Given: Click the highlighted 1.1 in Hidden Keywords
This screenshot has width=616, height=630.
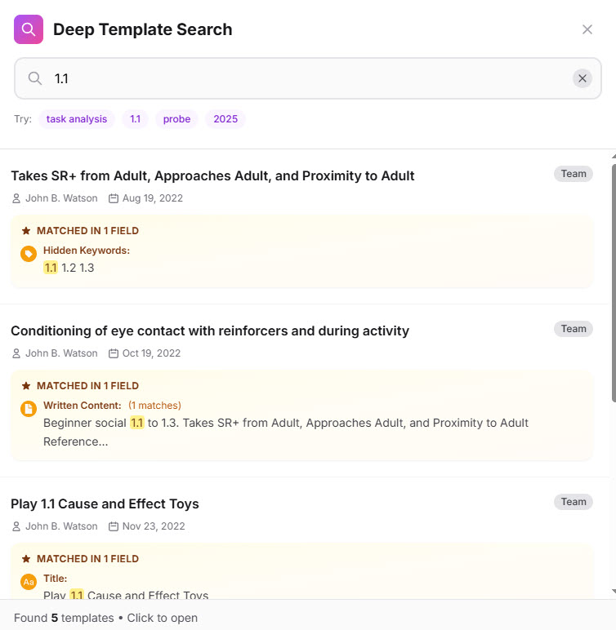Looking at the screenshot, I should [51, 268].
